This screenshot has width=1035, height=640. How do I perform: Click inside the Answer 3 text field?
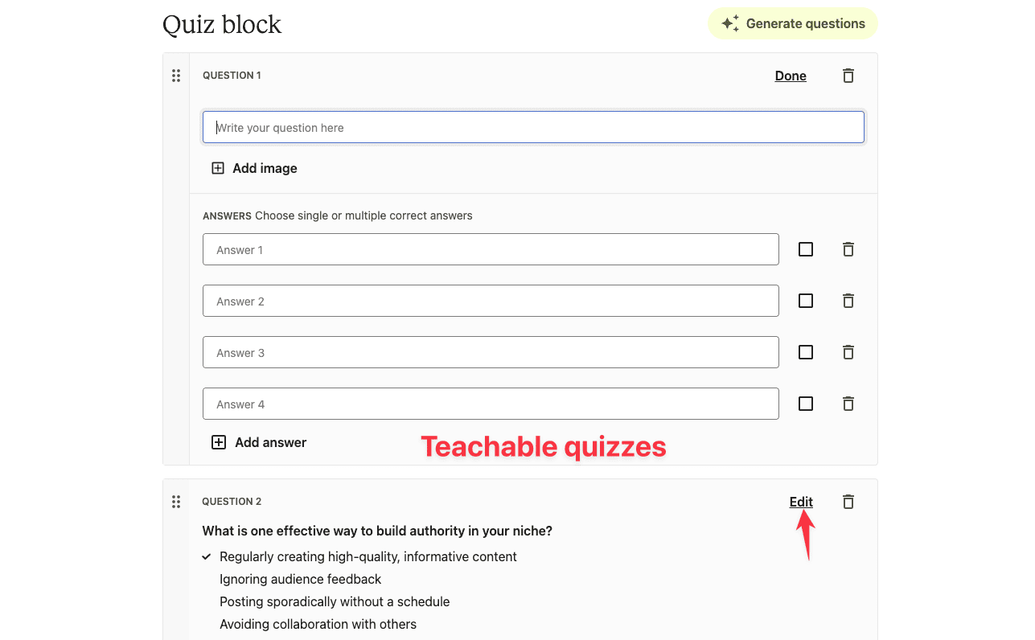[491, 352]
